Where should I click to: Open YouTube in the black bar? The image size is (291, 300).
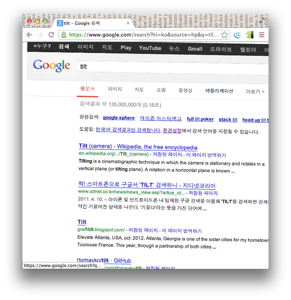[x=150, y=48]
